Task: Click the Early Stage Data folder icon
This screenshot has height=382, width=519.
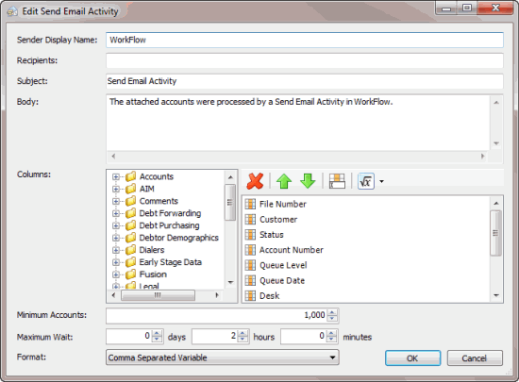Action: pos(131,262)
